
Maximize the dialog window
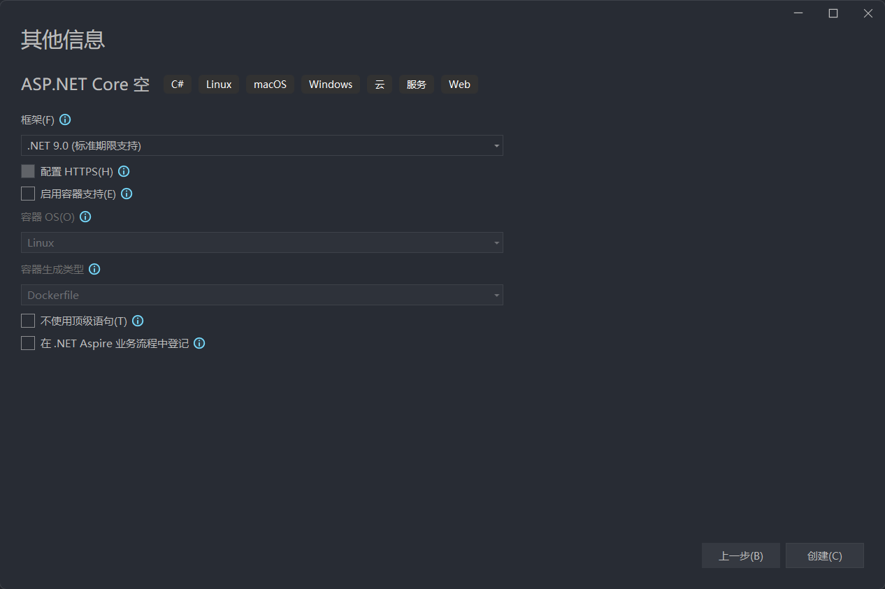tap(833, 13)
